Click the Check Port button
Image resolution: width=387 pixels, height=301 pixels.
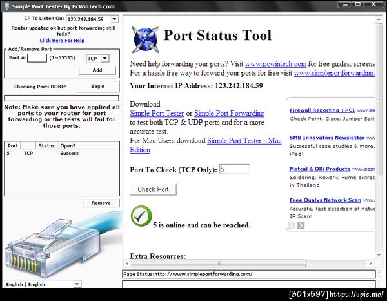(153, 189)
